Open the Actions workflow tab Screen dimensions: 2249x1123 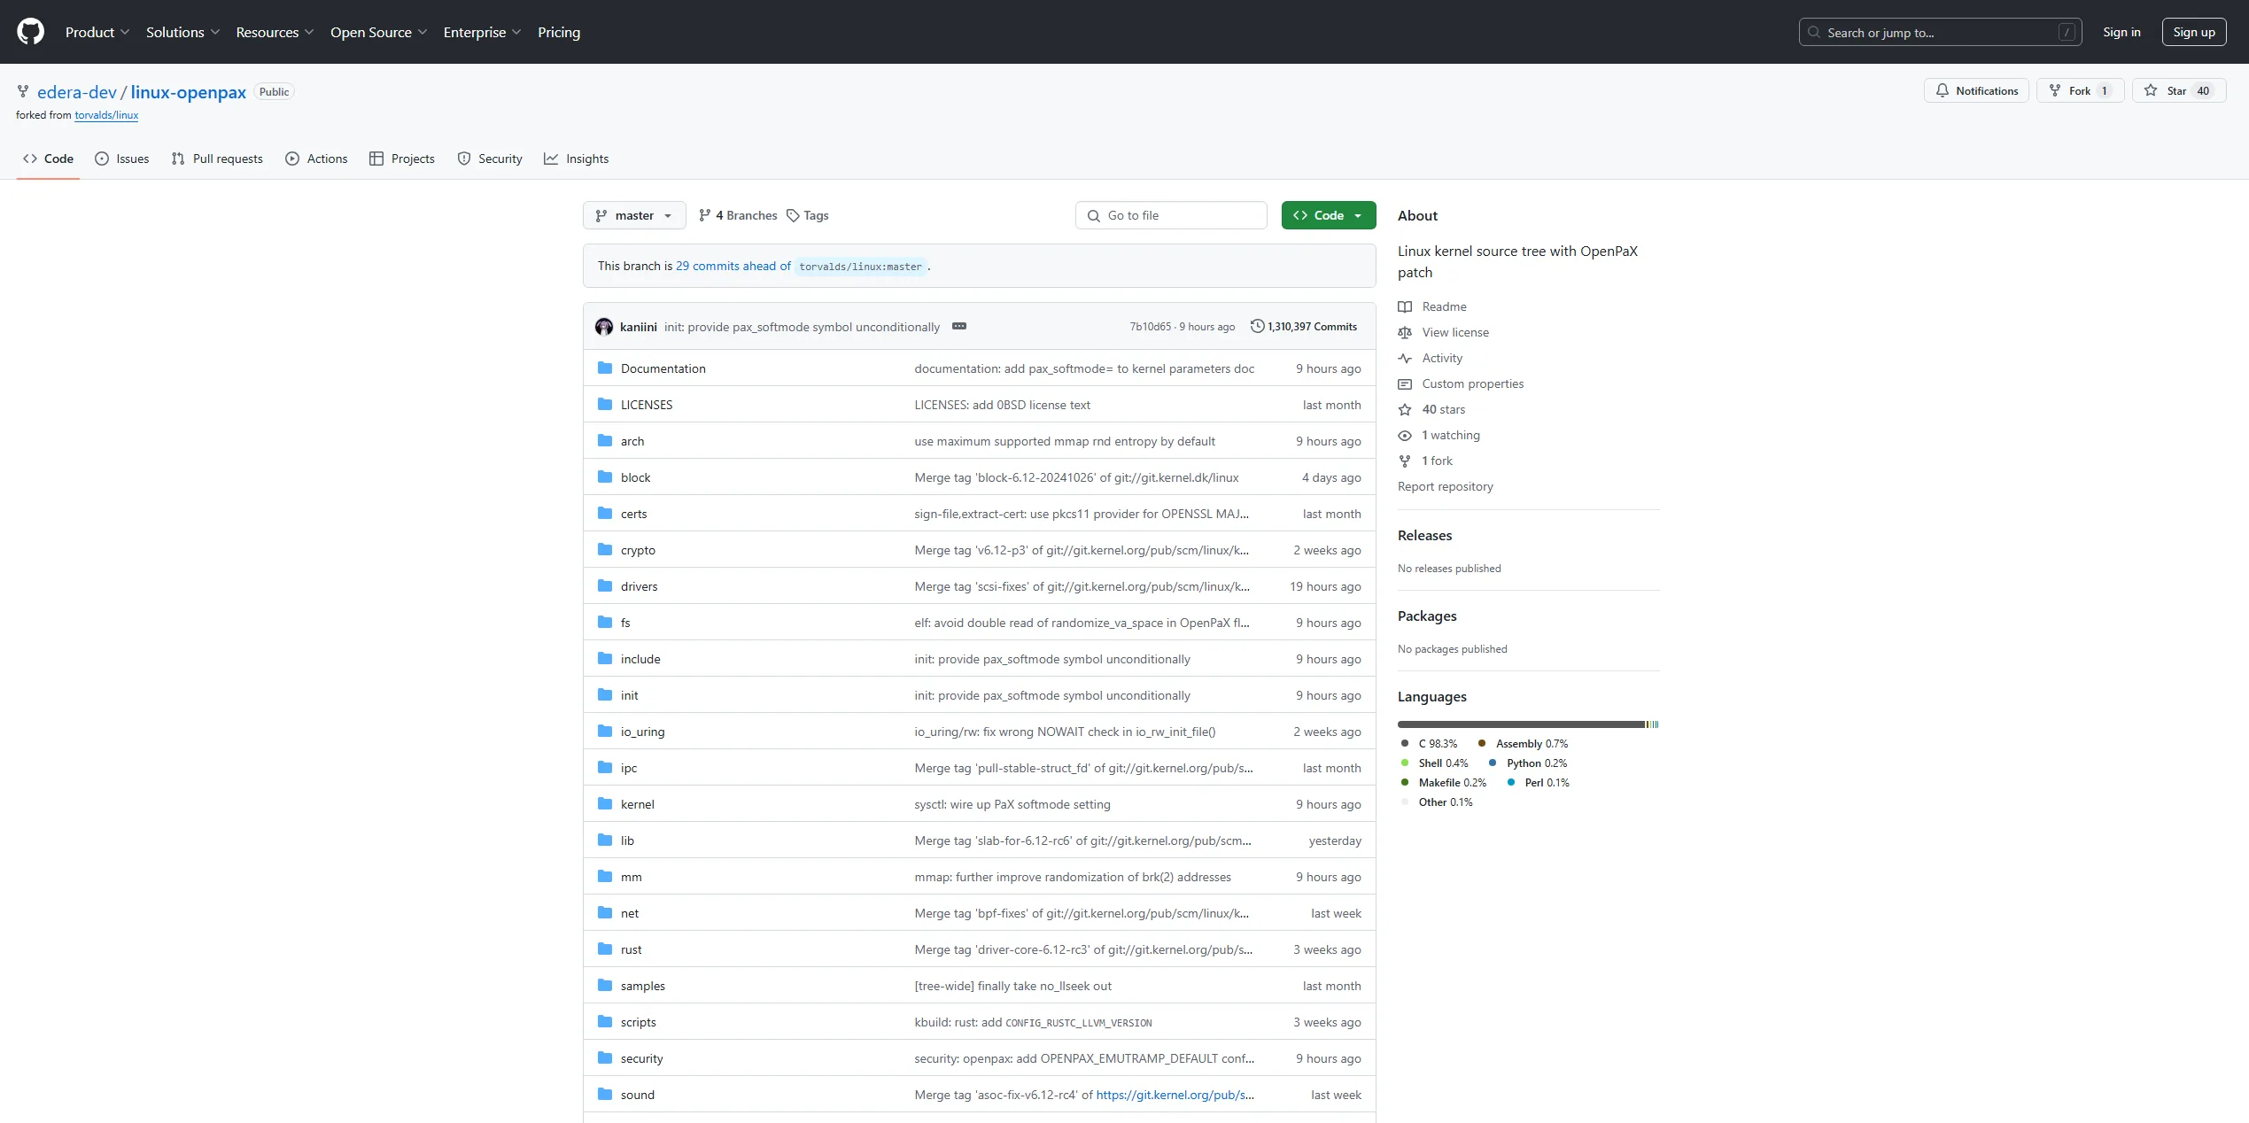click(x=316, y=159)
